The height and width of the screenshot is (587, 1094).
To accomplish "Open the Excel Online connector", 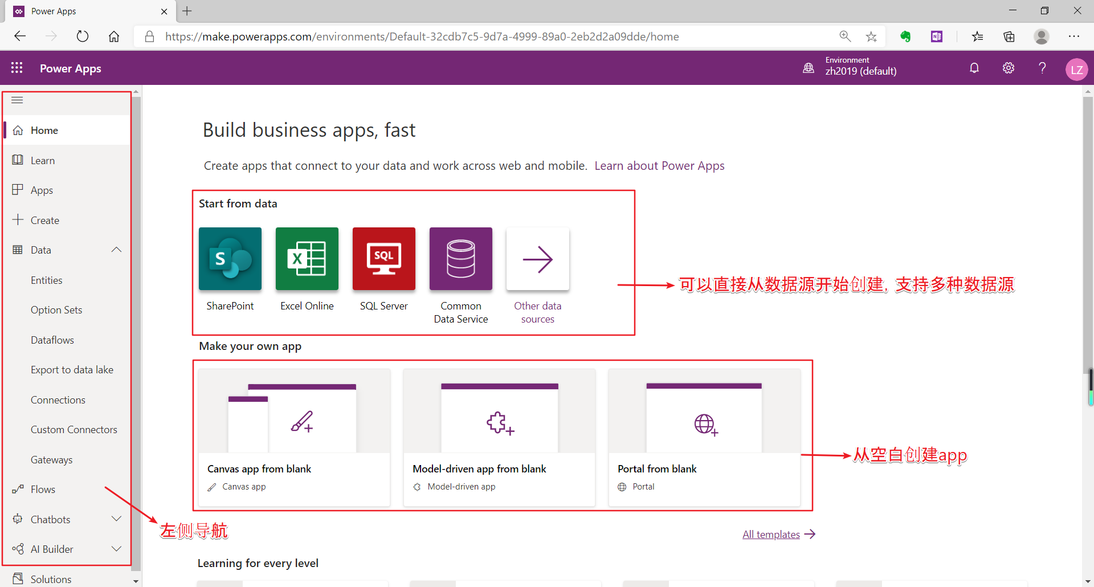I will (307, 259).
